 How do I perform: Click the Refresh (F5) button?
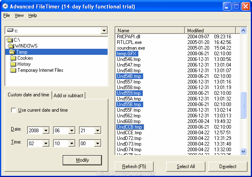134,167
